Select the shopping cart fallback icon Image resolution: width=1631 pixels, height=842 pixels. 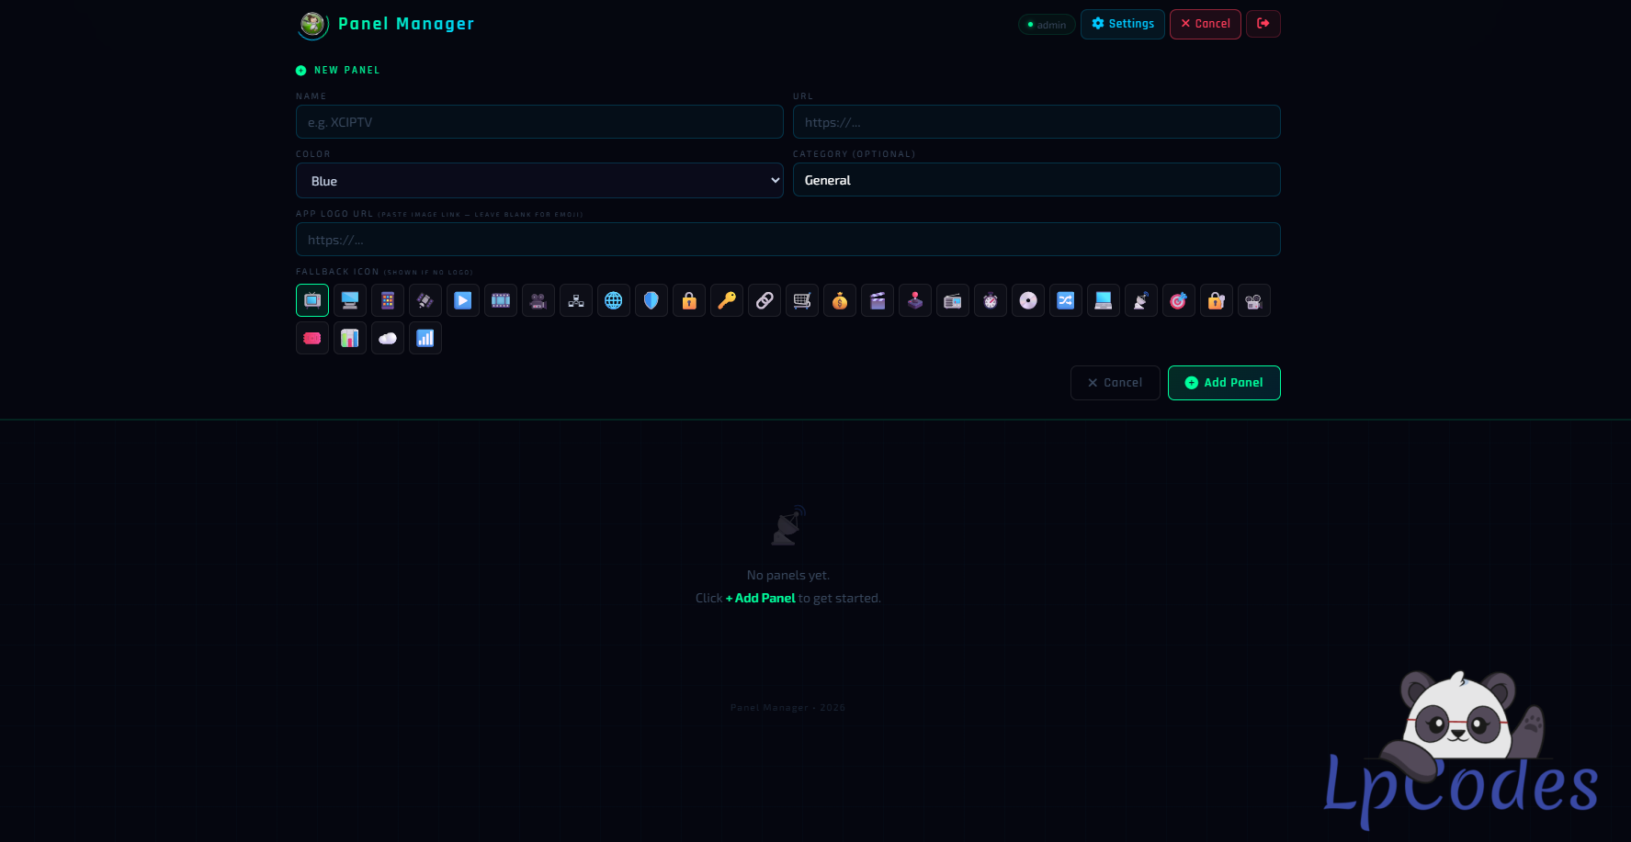click(x=802, y=300)
